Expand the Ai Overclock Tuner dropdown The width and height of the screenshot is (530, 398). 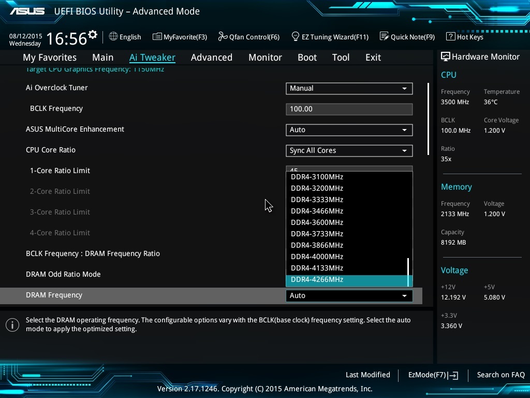coord(349,88)
